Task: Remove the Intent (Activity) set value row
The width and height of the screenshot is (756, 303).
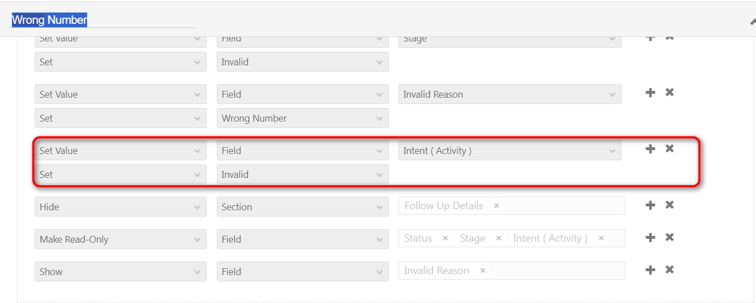Action: coord(669,149)
